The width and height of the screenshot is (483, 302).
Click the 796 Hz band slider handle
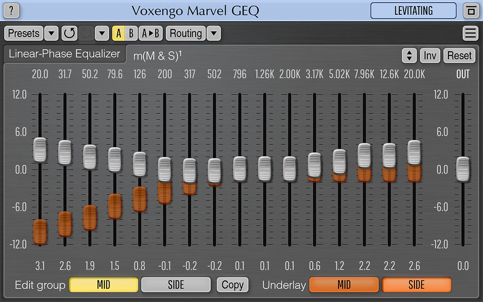[240, 168]
